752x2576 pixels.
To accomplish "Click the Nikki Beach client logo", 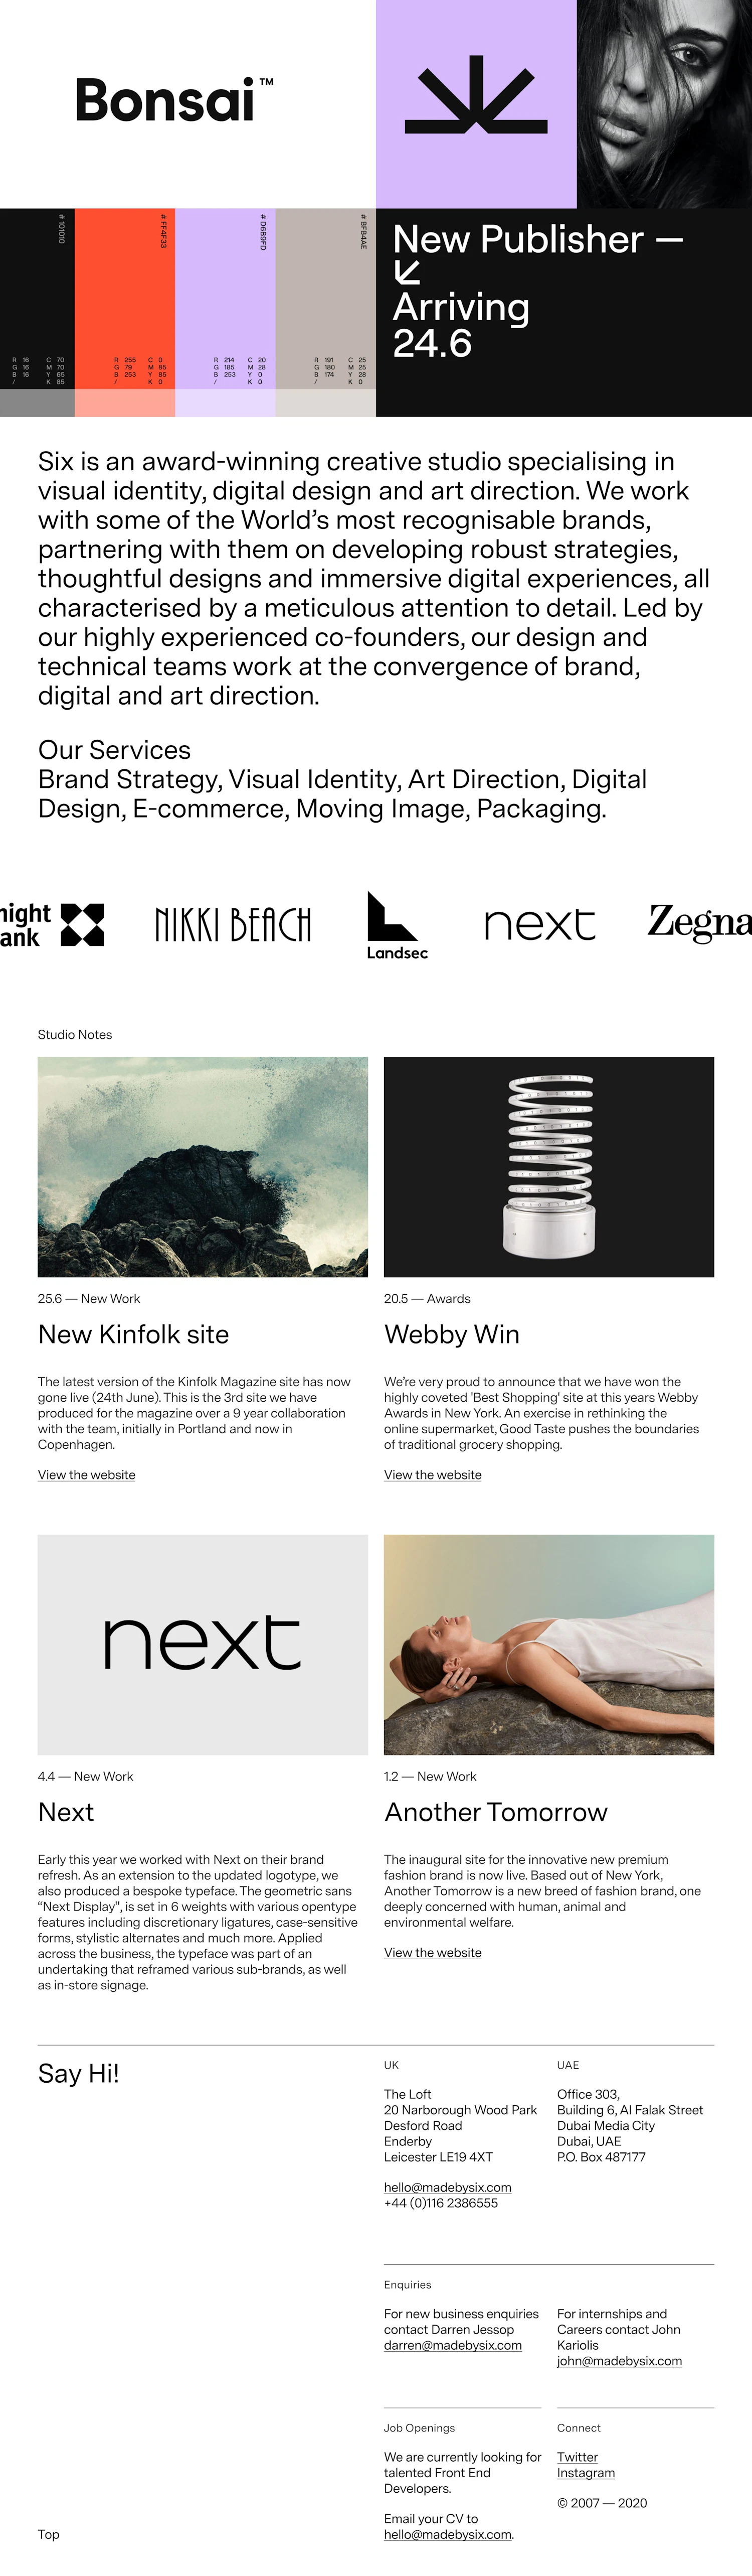I will [x=233, y=924].
